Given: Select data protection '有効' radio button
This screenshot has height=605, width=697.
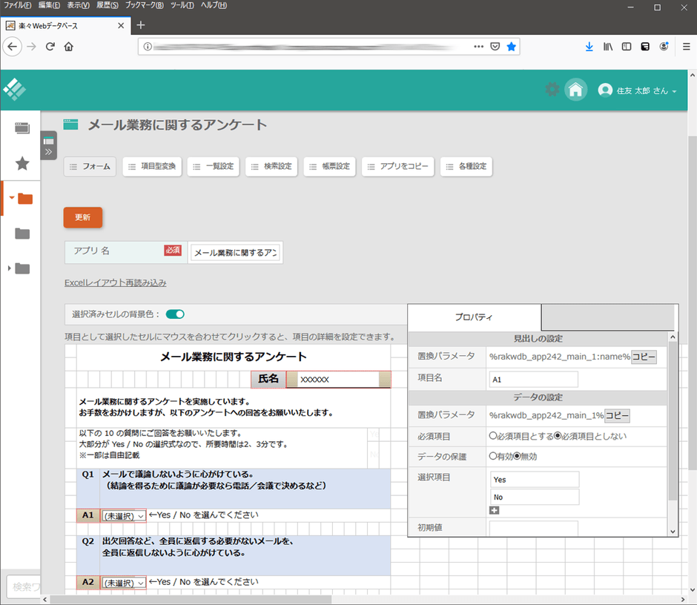Looking at the screenshot, I should tap(492, 456).
